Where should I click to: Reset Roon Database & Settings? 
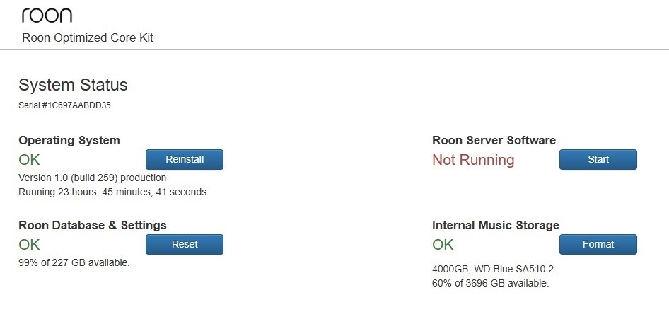(x=185, y=245)
